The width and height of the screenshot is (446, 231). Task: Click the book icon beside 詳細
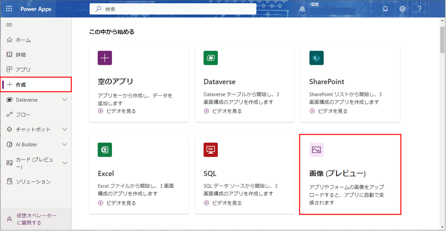pyautogui.click(x=10, y=55)
